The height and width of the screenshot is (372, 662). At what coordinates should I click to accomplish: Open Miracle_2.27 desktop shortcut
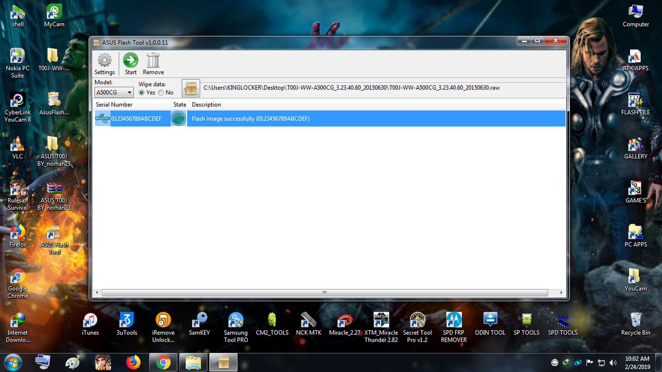pos(345,324)
